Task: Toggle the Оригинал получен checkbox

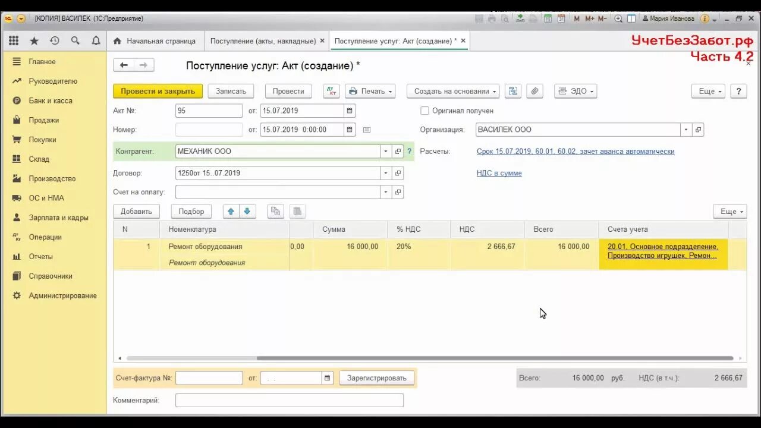Action: pyautogui.click(x=424, y=111)
